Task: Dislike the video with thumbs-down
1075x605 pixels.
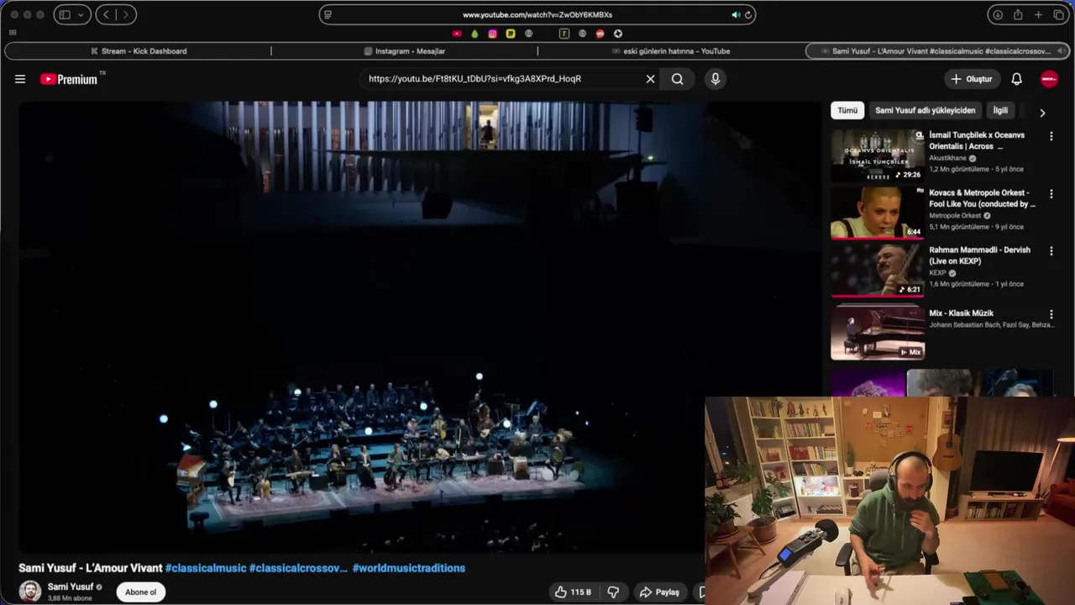Action: (613, 592)
